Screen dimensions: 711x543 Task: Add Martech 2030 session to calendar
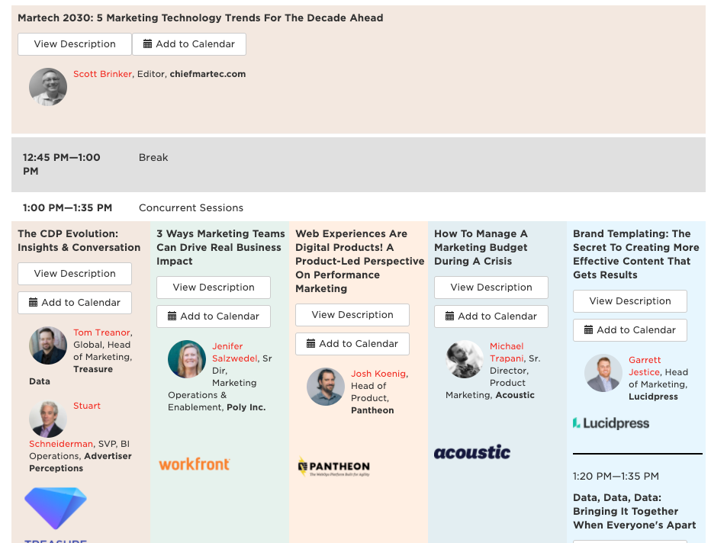coord(189,44)
